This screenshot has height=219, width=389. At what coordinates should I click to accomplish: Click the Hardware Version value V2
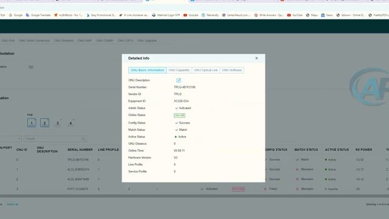click(176, 158)
